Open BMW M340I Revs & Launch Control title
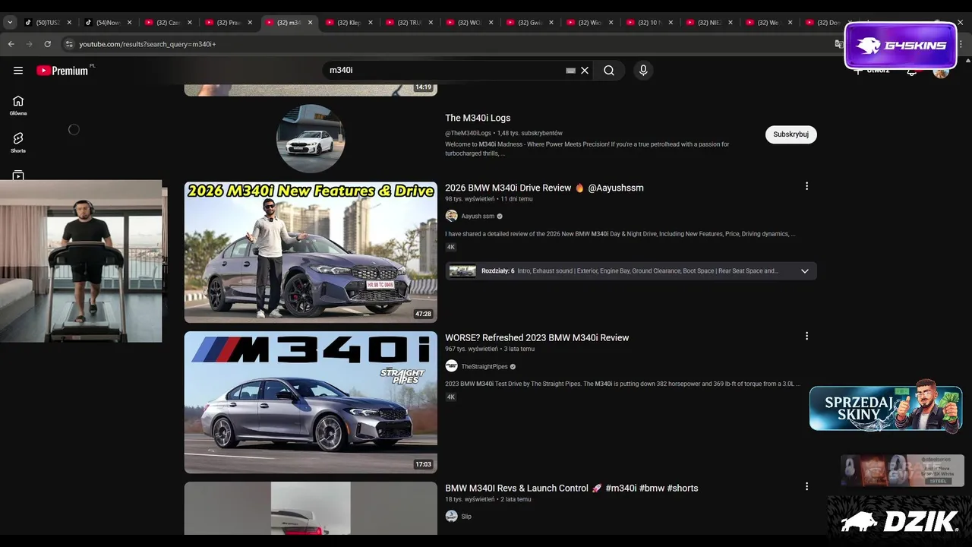Image resolution: width=972 pixels, height=547 pixels. point(572,488)
